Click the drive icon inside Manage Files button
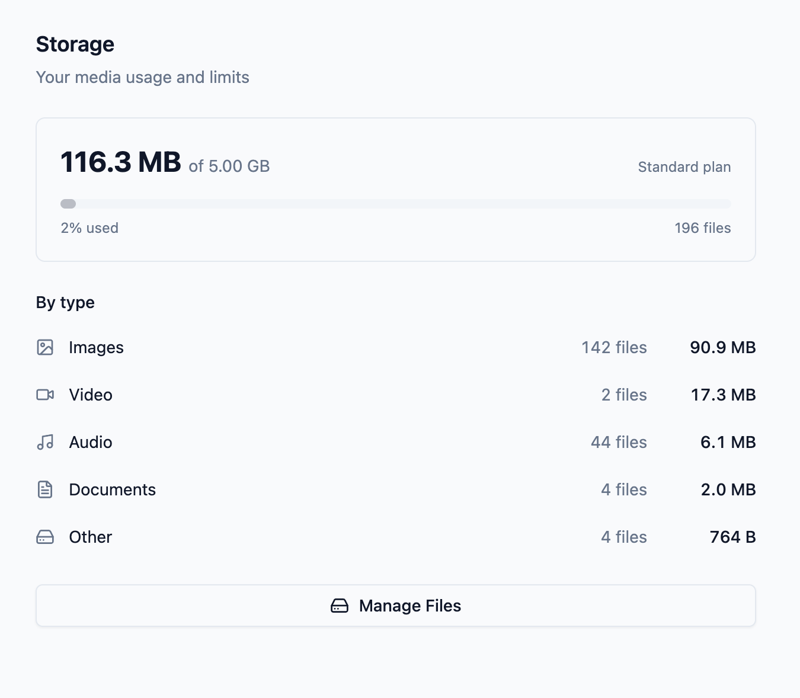Image resolution: width=800 pixels, height=698 pixels. click(x=340, y=606)
